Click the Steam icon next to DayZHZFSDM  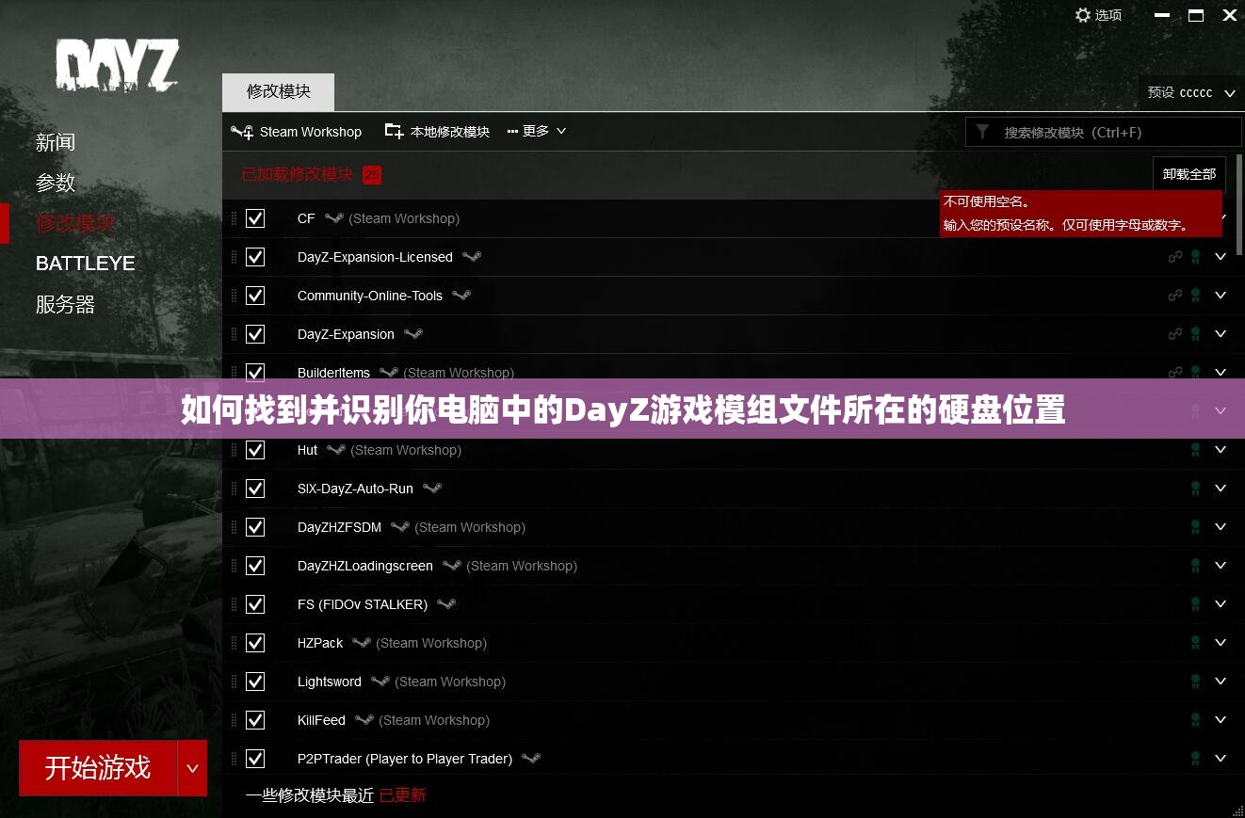coord(400,527)
